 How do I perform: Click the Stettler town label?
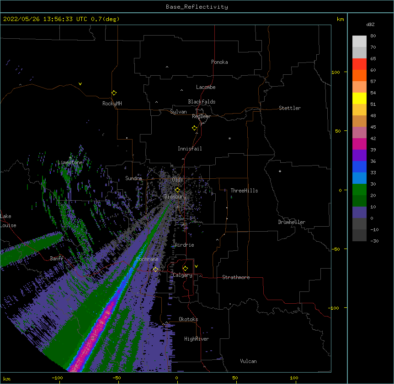[x=289, y=108]
